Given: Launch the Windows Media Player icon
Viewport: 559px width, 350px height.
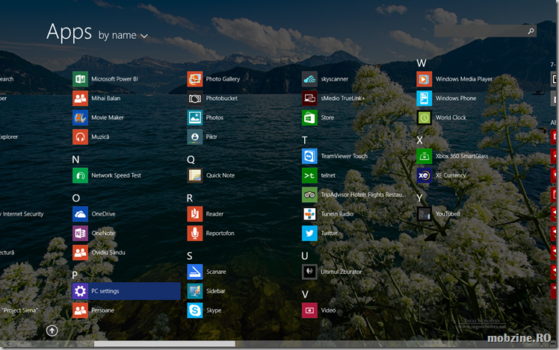Looking at the screenshot, I should click(x=424, y=79).
